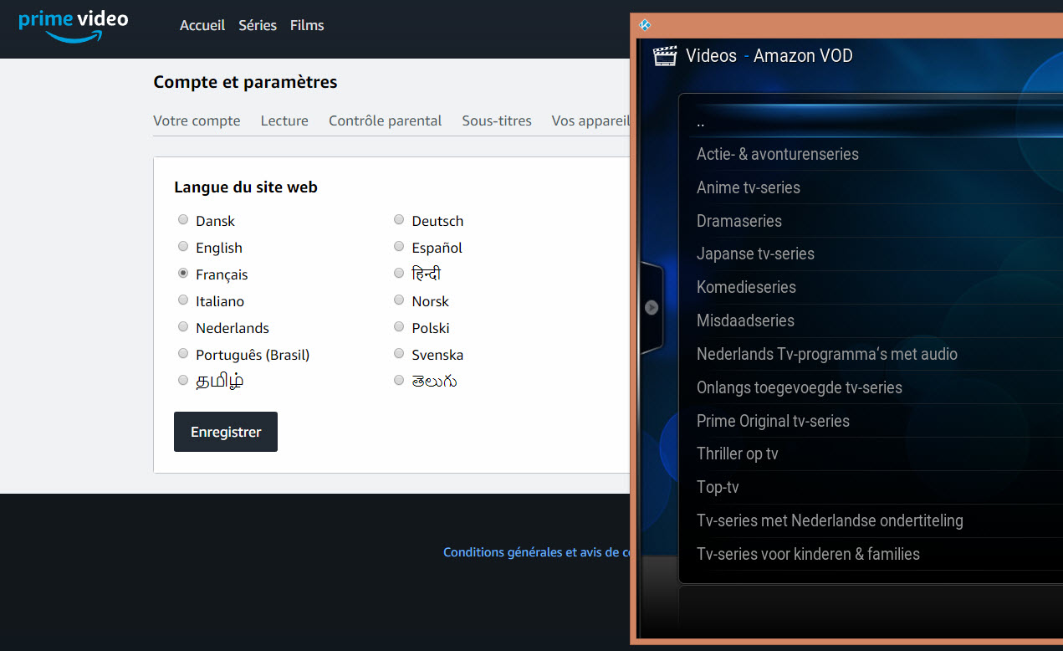Select Komedieseries in the list
The height and width of the screenshot is (651, 1063).
pos(746,287)
